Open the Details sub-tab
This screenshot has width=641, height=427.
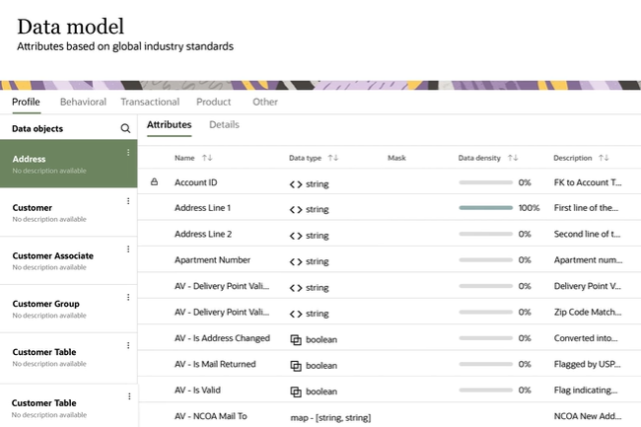pos(224,124)
